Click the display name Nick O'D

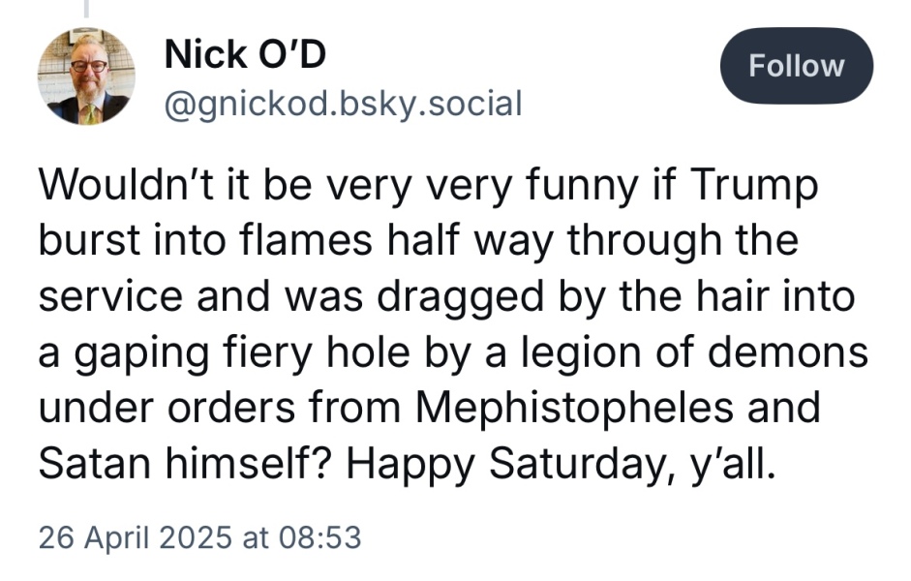(245, 54)
